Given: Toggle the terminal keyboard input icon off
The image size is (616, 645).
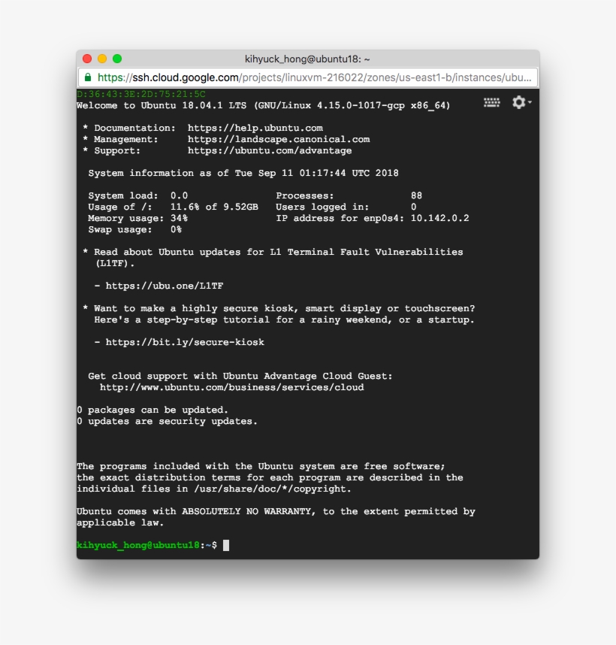Looking at the screenshot, I should point(491,101).
